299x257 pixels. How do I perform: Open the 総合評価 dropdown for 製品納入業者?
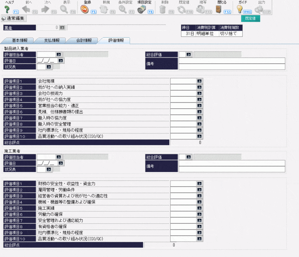click(x=188, y=54)
